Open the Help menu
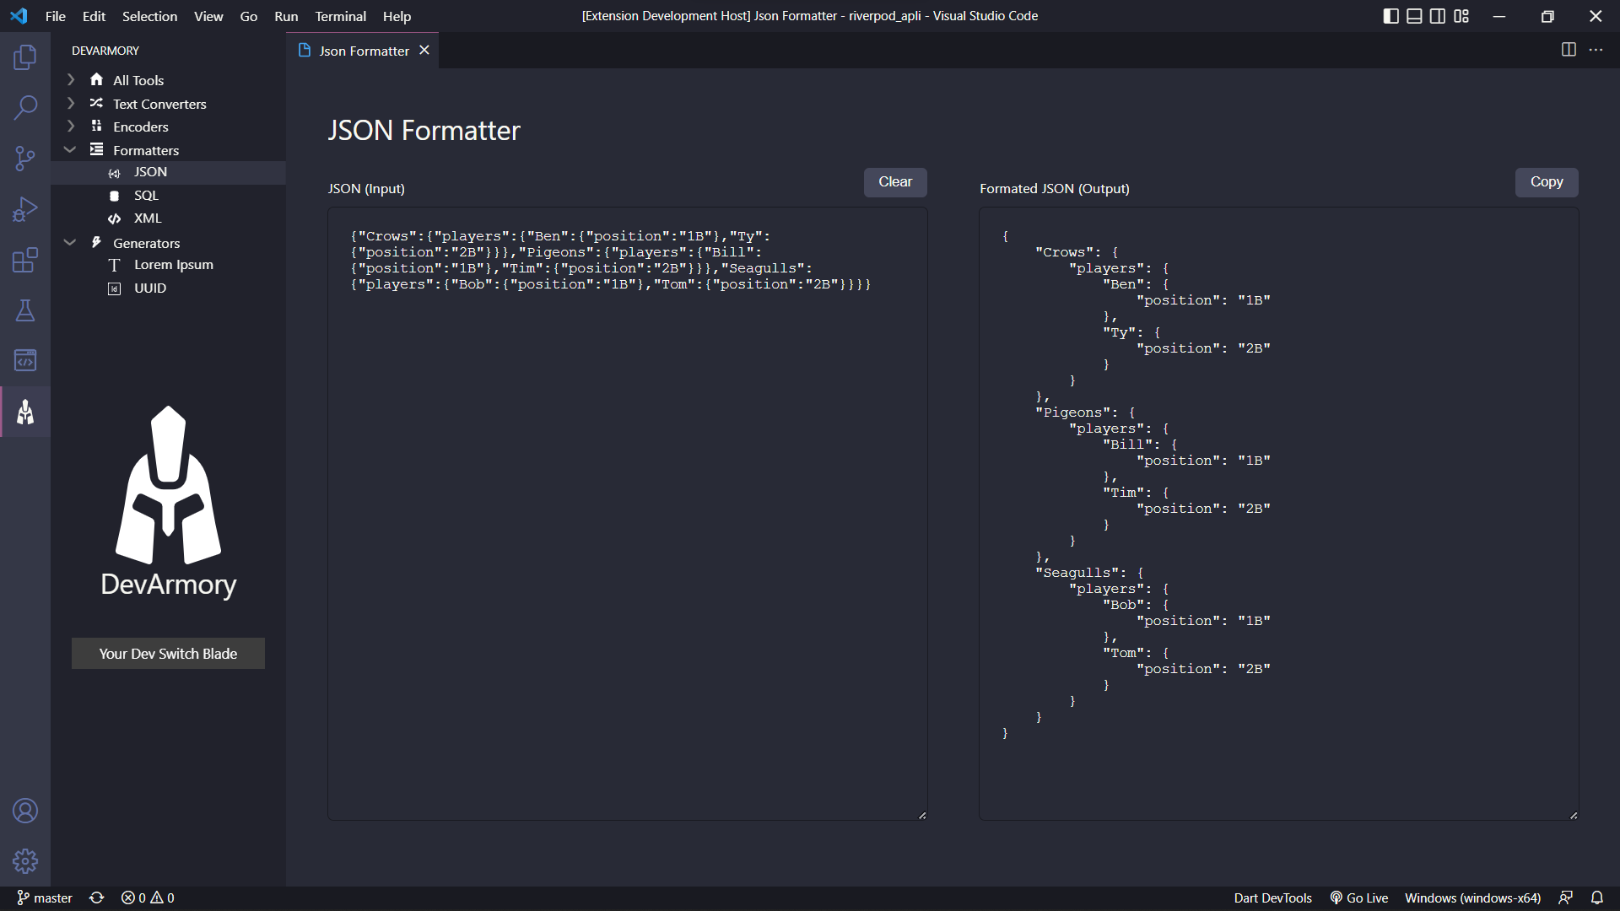Image resolution: width=1620 pixels, height=911 pixels. point(397,16)
